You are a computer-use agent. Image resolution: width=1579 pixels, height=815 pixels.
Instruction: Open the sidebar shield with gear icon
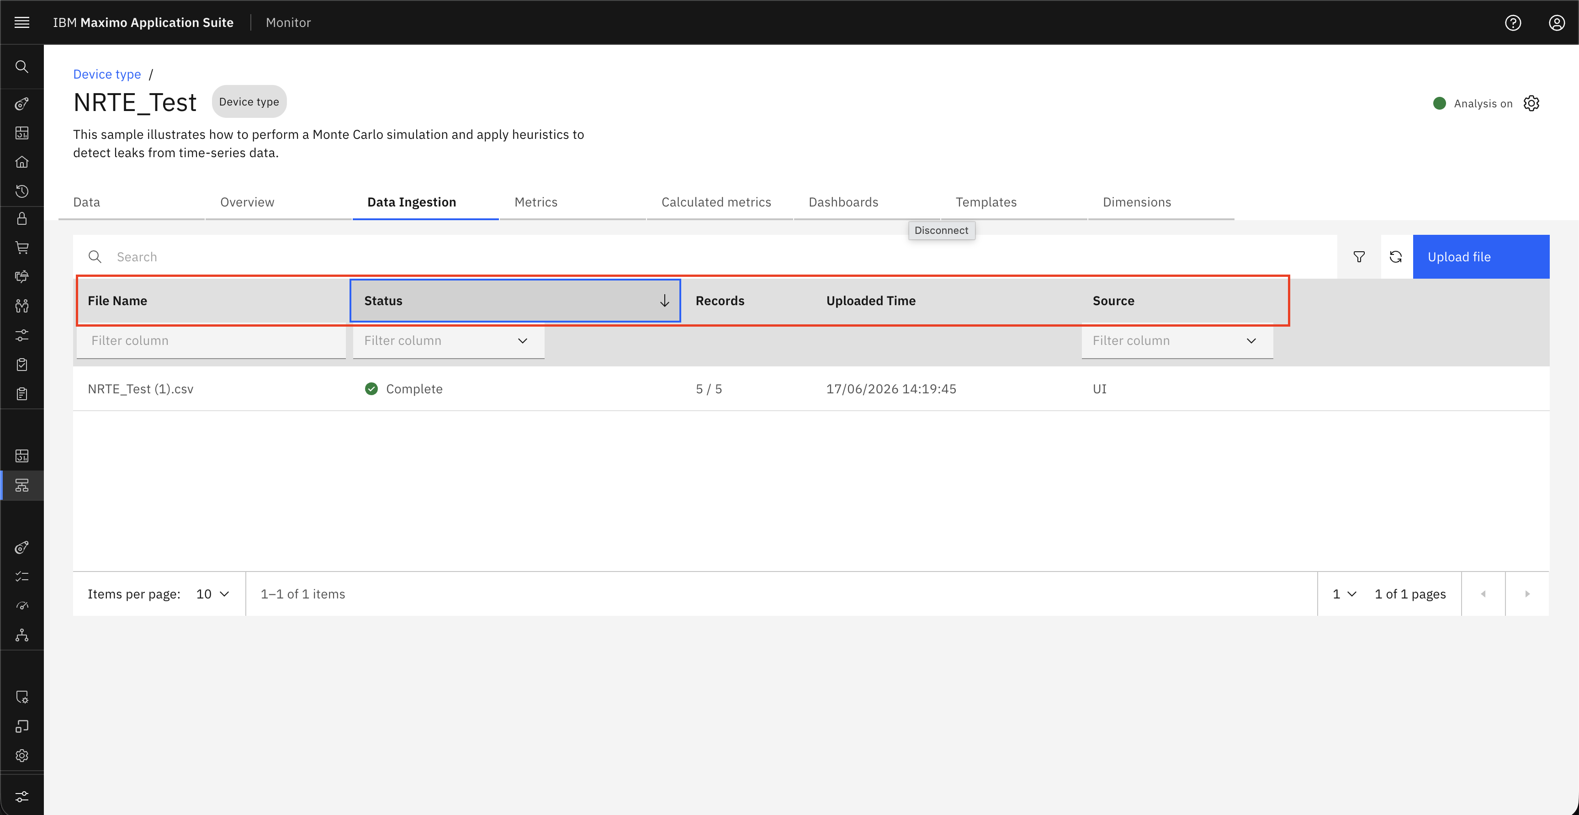(22, 697)
